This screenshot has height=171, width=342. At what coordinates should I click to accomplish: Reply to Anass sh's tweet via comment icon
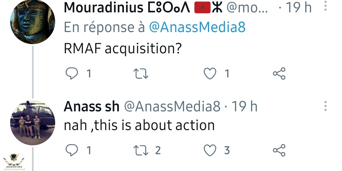71,150
